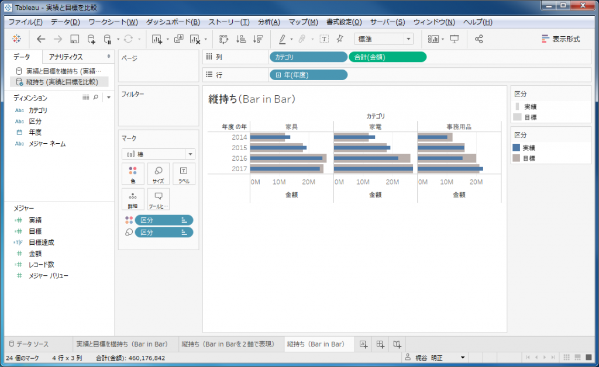The image size is (599, 367).
Task: Sort ascending using the toolbar icon
Action: 240,39
